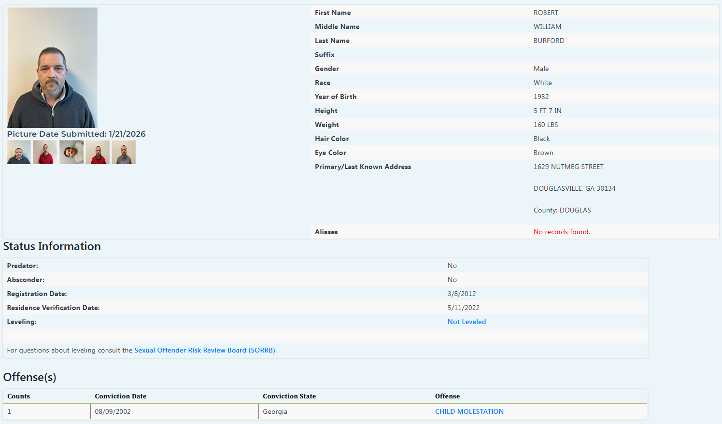Viewport: 722px width, 424px height.
Task: Click the Picture Date Submitted caption
Action: [76, 134]
